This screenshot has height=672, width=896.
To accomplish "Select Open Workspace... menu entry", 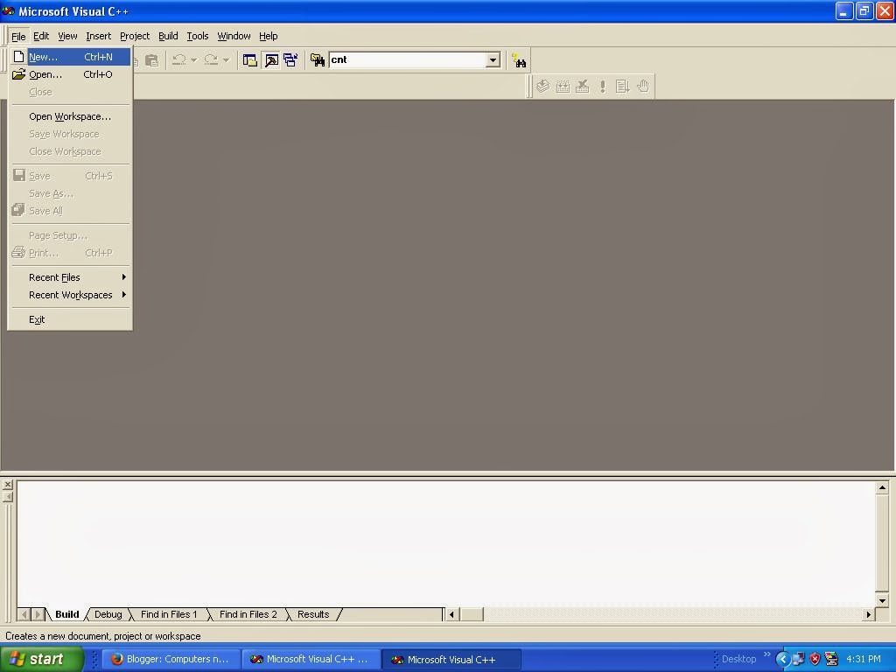I will click(x=70, y=116).
